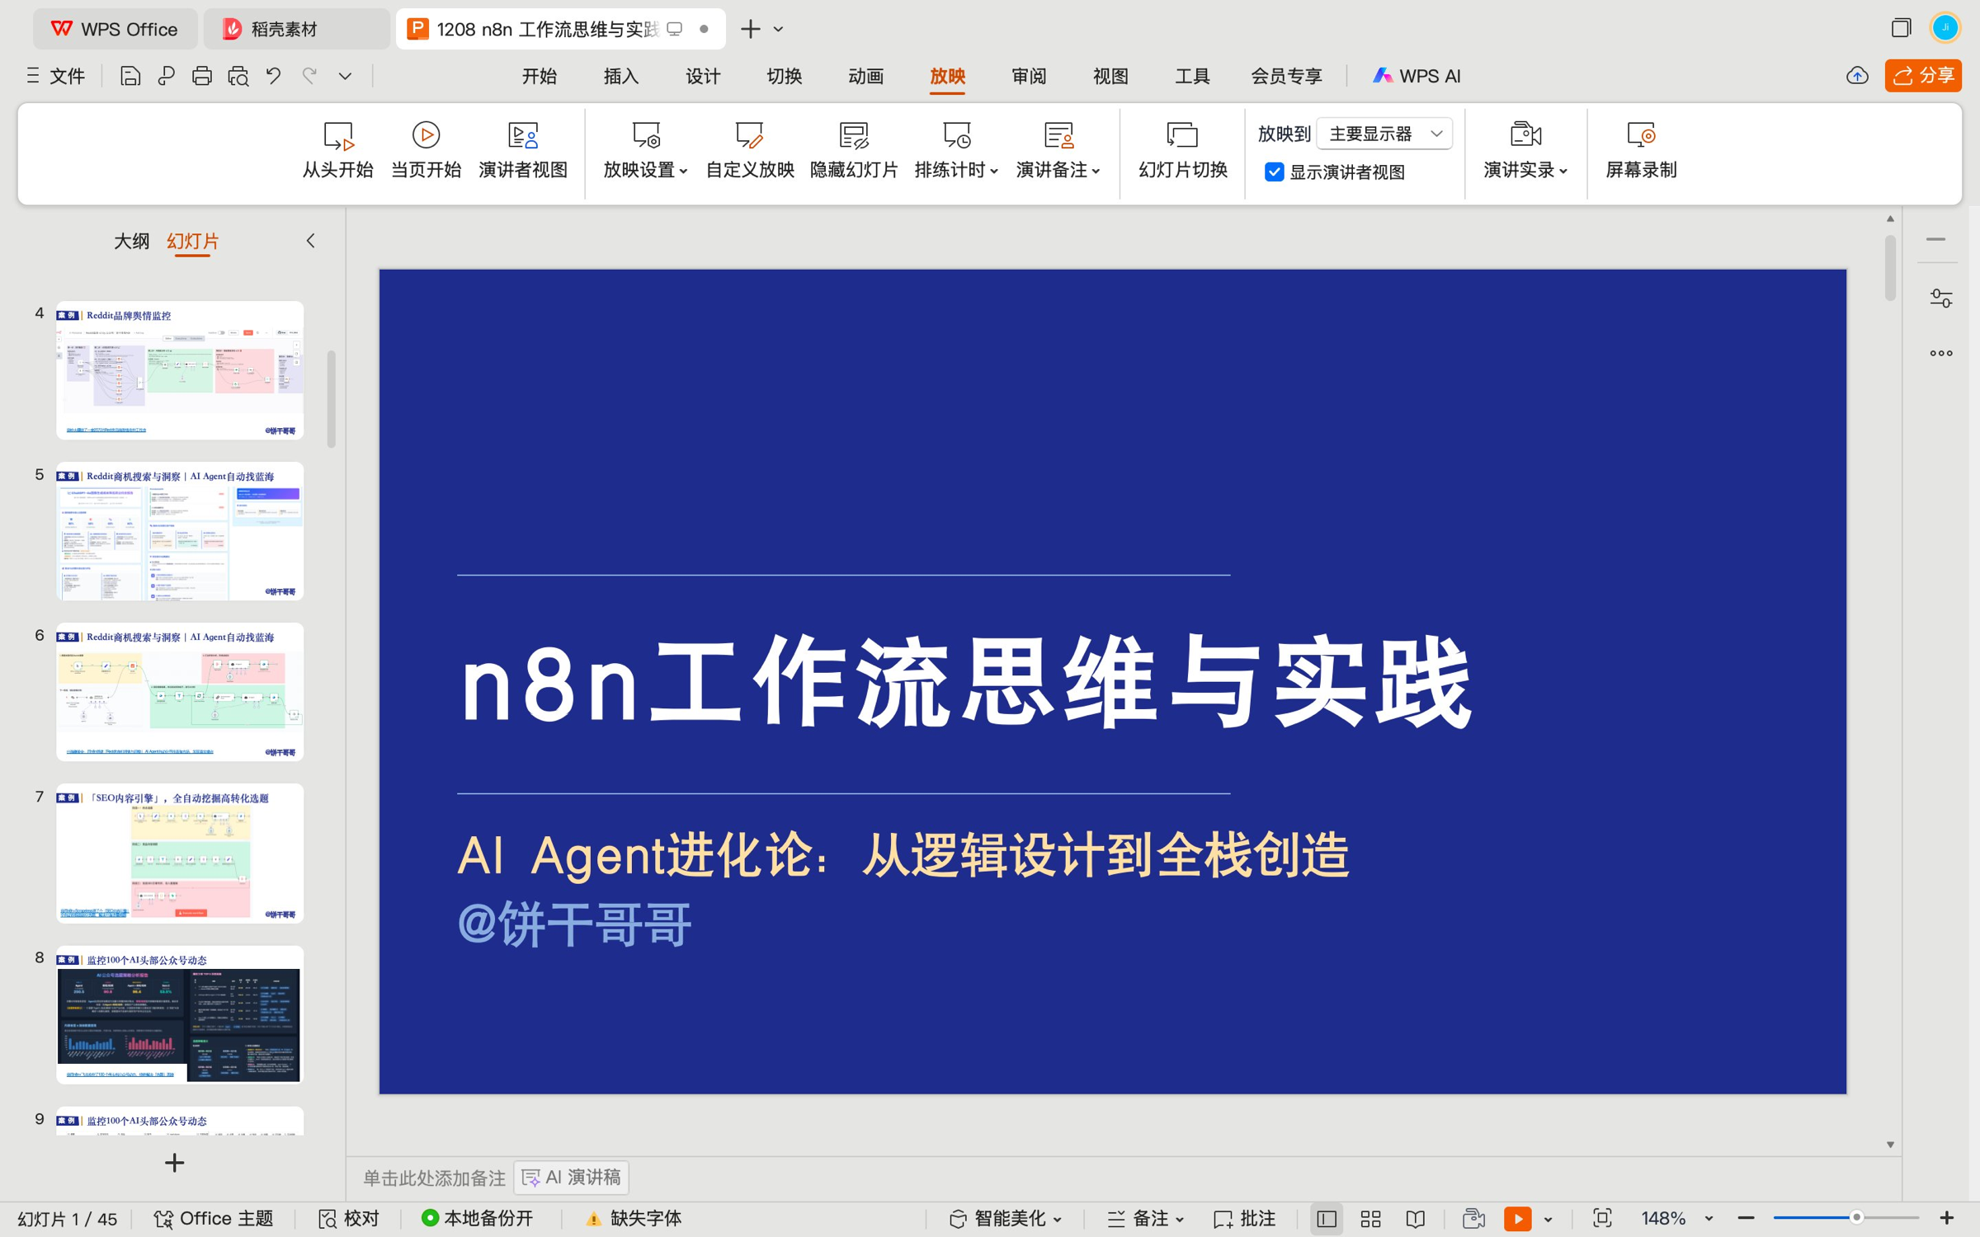Select the 大纲 outline tab
Viewport: 1980px width, 1237px height.
[x=131, y=241]
